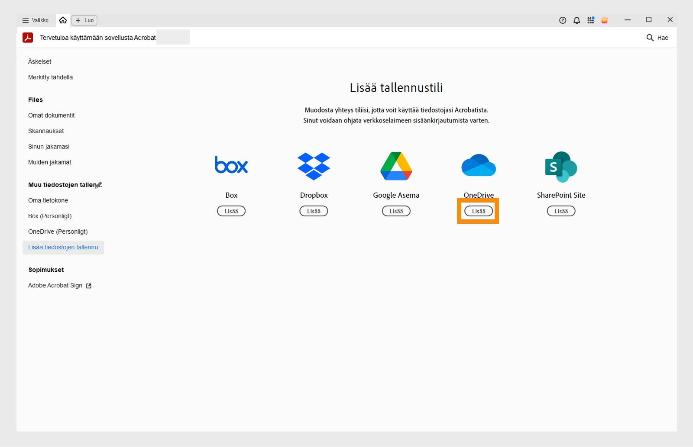Click the Dropbox logo icon
693x447 pixels.
[314, 166]
